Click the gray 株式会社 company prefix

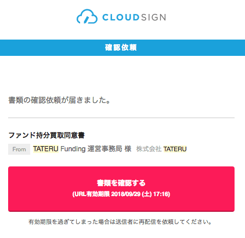pos(149,149)
